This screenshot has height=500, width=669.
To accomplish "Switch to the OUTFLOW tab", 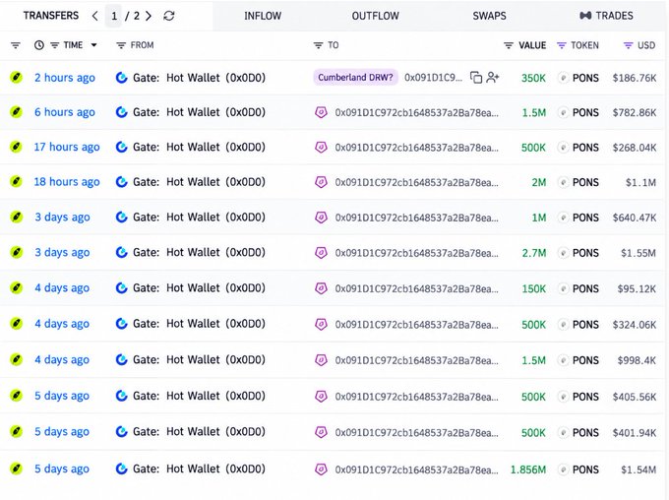I will click(x=376, y=16).
